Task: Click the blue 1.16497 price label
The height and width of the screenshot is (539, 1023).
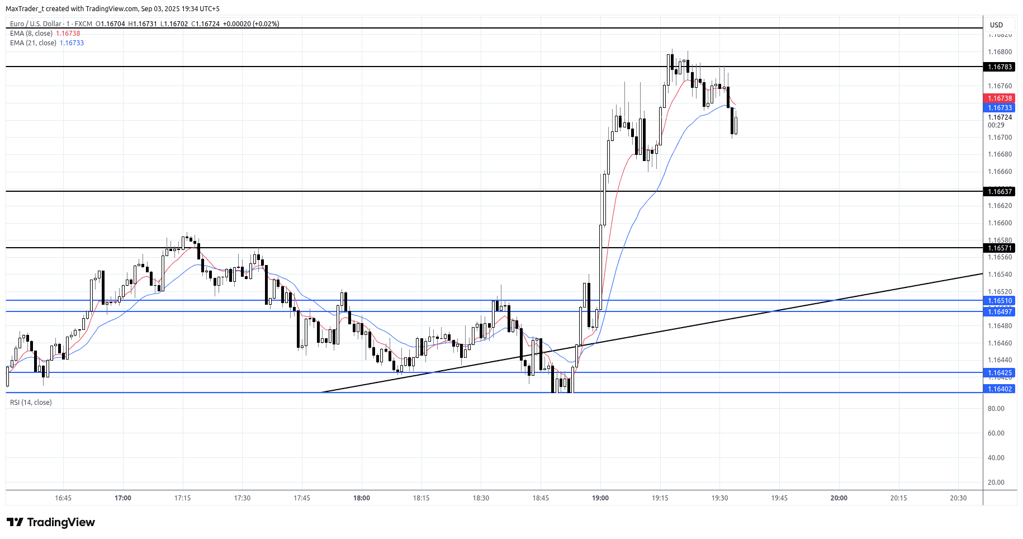Action: 999,311
